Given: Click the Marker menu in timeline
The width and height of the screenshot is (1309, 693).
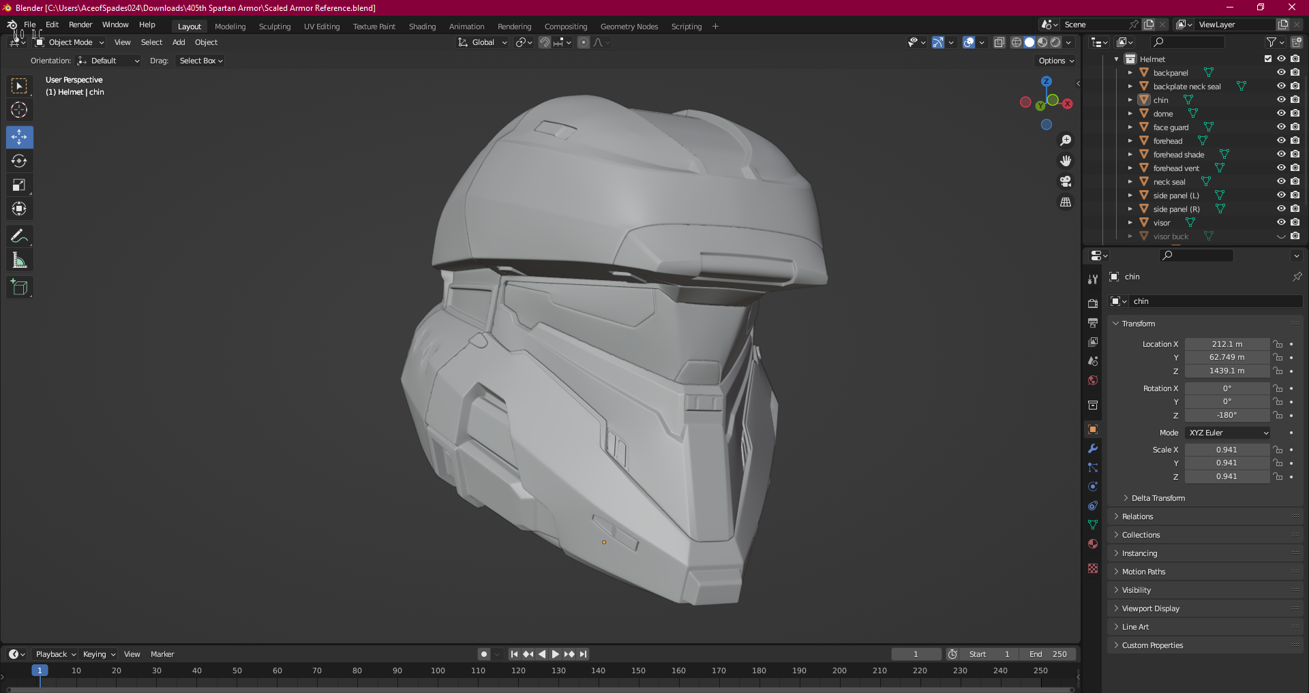Looking at the screenshot, I should click(162, 654).
